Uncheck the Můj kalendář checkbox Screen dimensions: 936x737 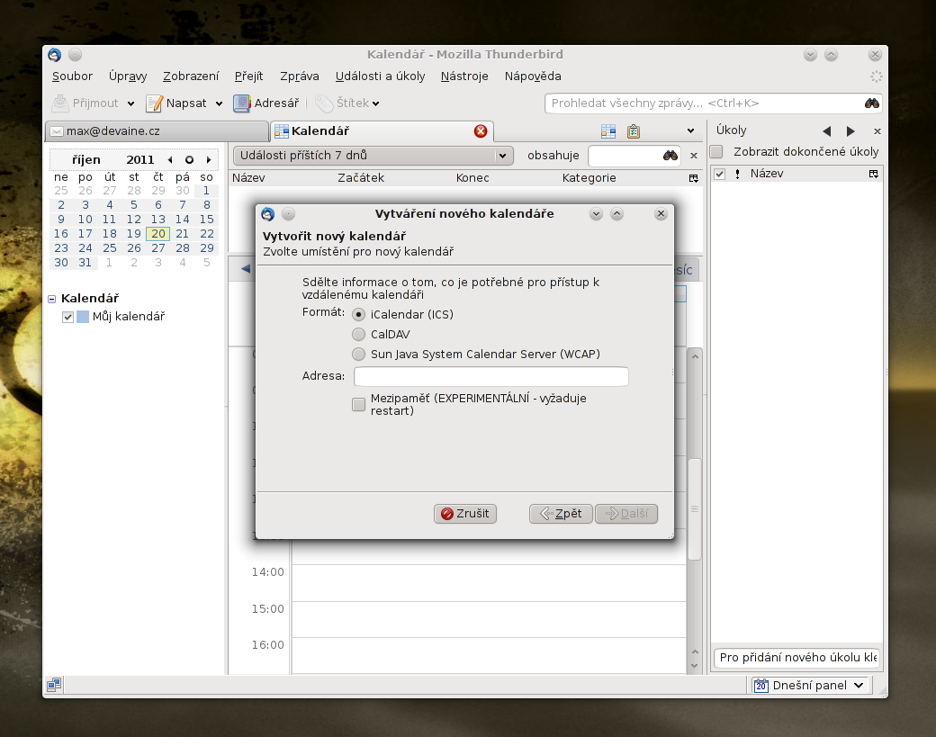68,317
